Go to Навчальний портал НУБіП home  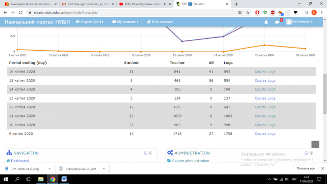[37, 22]
